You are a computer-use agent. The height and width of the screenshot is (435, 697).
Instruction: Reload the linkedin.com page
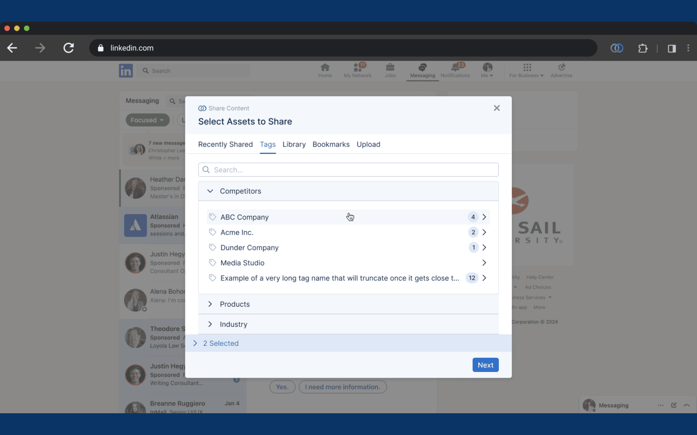pos(69,48)
